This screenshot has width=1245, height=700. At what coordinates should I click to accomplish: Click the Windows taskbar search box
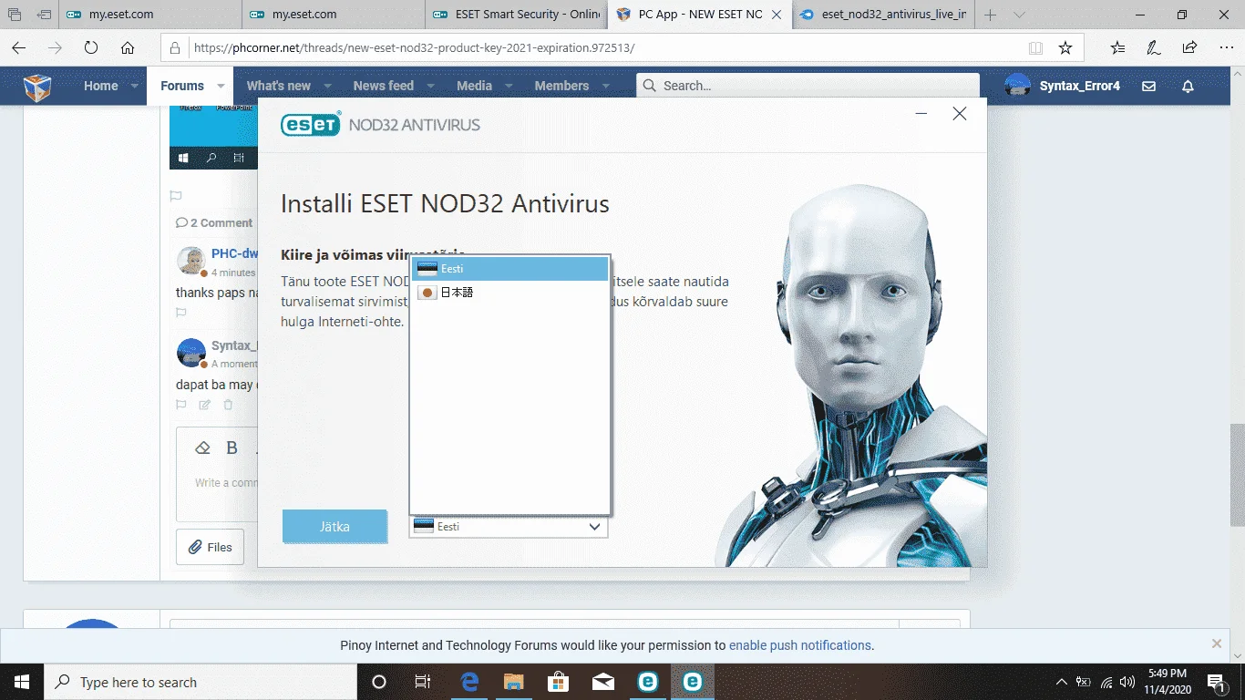(x=201, y=682)
